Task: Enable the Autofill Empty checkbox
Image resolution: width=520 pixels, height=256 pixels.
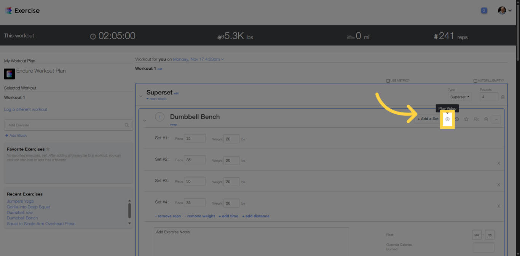Action: pos(475,81)
